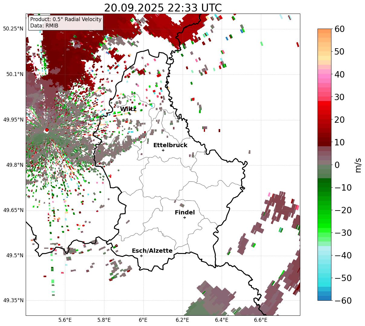Click the m/s colorbar unit label
The width and height of the screenshot is (365, 326).
coord(358,165)
